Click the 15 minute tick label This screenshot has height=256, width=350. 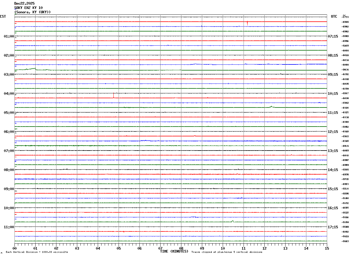[327, 248]
